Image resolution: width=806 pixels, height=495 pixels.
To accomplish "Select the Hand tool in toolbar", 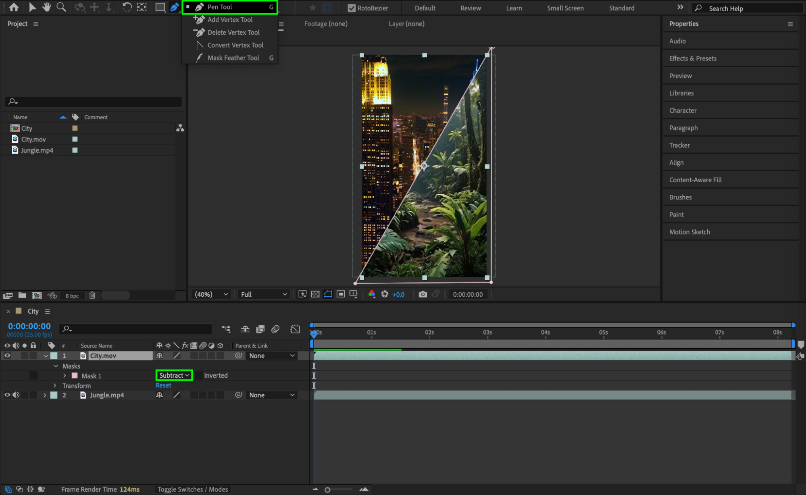I will (x=47, y=7).
